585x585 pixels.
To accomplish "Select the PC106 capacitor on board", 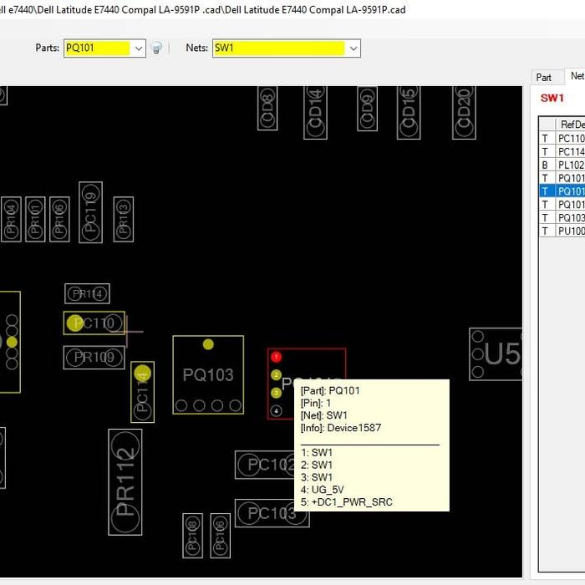I will pyautogui.click(x=220, y=536).
